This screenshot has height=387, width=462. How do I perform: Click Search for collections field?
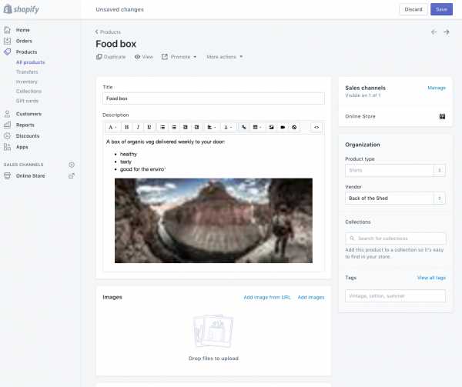tap(396, 239)
